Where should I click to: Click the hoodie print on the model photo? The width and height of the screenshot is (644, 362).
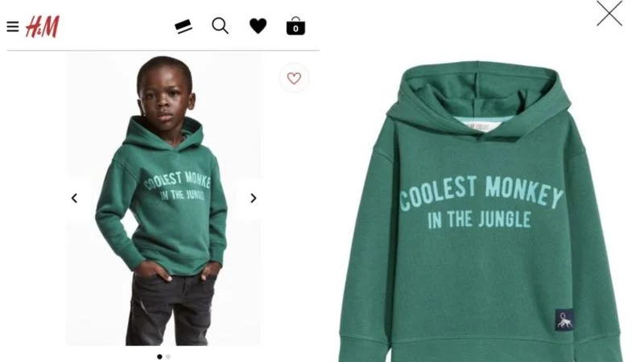177,186
